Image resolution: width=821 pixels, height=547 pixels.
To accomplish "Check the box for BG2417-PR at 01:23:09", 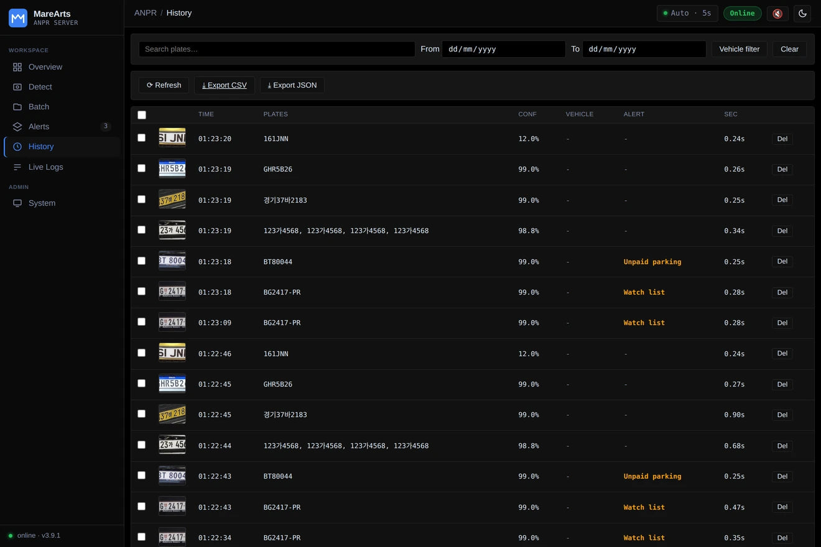I will click(x=141, y=322).
